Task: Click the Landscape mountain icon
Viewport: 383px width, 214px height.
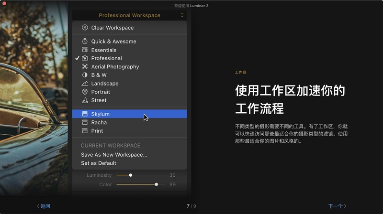Action: coord(85,84)
